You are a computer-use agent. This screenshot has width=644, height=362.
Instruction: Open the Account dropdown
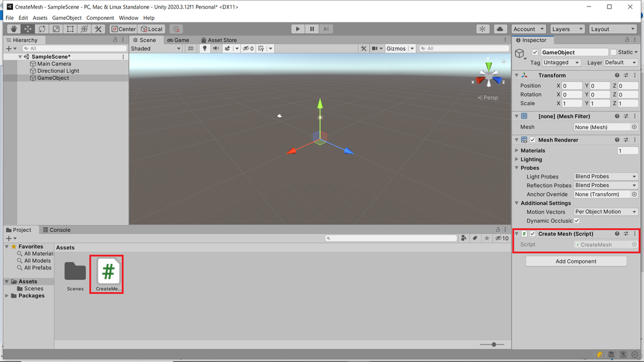(x=528, y=29)
